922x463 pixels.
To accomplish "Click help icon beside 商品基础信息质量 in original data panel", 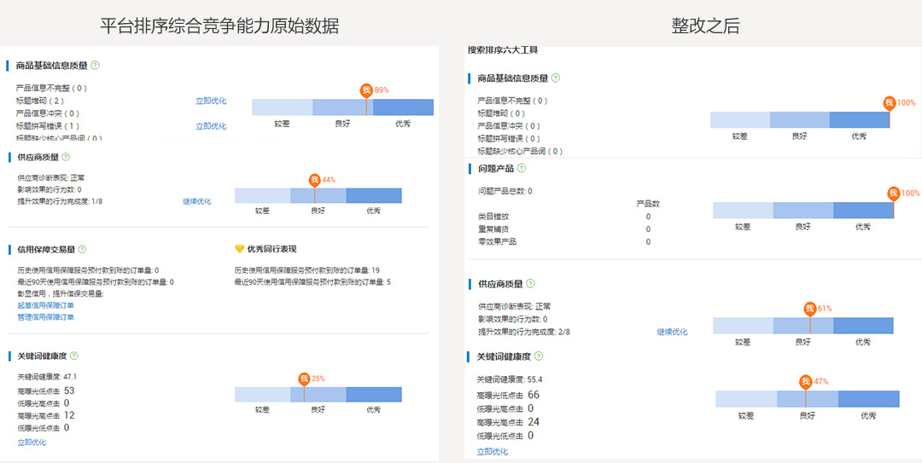I will tap(95, 65).
